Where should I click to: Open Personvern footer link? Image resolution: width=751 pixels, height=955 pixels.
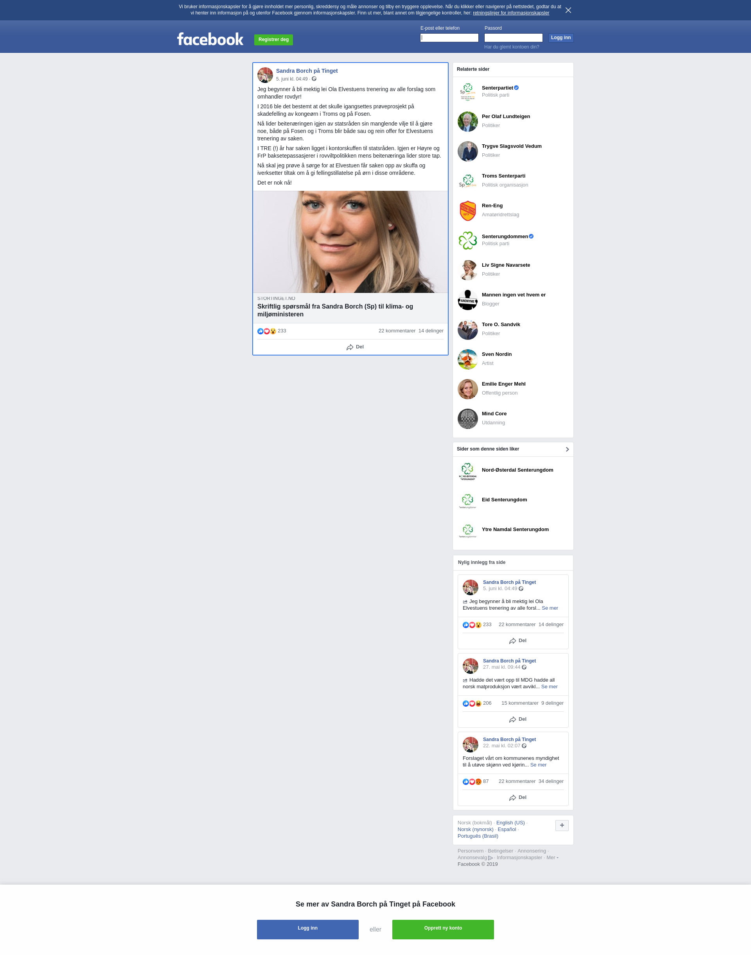(470, 851)
